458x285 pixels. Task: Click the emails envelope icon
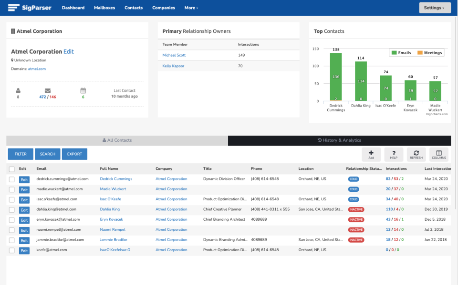click(48, 90)
